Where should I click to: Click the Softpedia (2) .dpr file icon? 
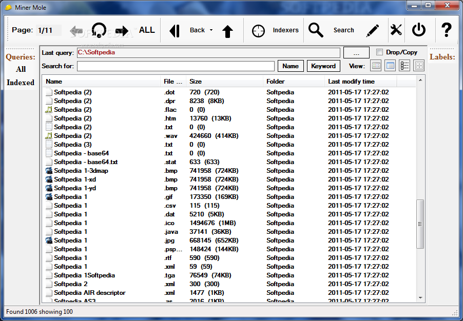[49, 101]
